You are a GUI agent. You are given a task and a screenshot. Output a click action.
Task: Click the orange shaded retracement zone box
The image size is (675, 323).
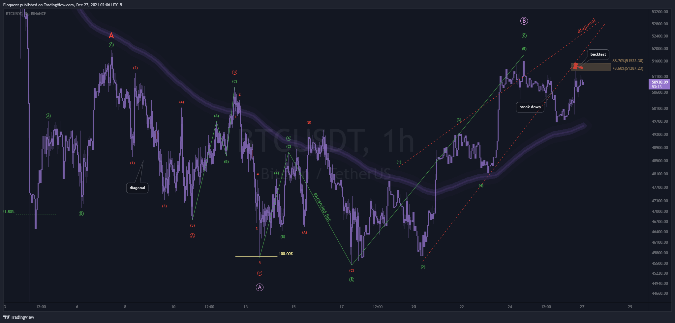(591, 67)
